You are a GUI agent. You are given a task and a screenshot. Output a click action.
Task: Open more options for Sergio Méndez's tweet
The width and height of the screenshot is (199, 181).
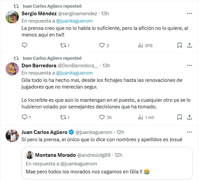[x=190, y=14]
